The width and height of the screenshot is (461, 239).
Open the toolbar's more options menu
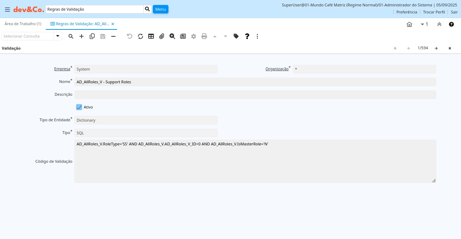point(257,36)
